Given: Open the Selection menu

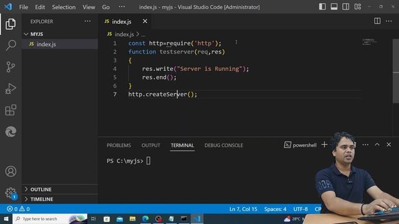Looking at the screenshot, I should (x=64, y=7).
